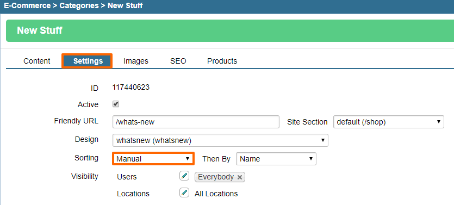Switch to the Products tab
This screenshot has height=205, width=454.
coord(222,61)
